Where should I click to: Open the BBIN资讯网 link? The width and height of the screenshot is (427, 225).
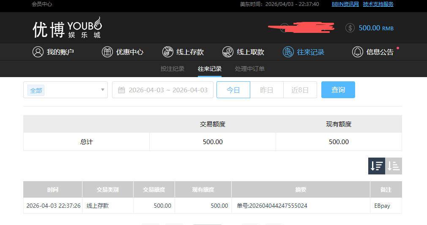click(345, 4)
